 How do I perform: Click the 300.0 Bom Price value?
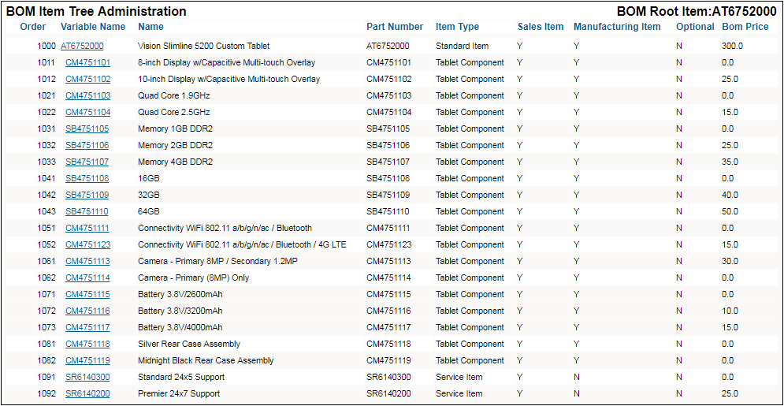(733, 46)
